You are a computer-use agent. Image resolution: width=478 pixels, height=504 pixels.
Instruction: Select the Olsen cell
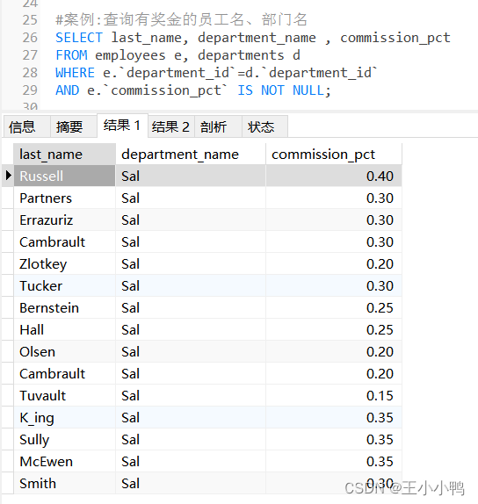click(64, 351)
